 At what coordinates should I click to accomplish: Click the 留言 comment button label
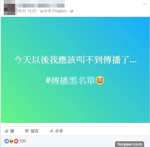35,131
